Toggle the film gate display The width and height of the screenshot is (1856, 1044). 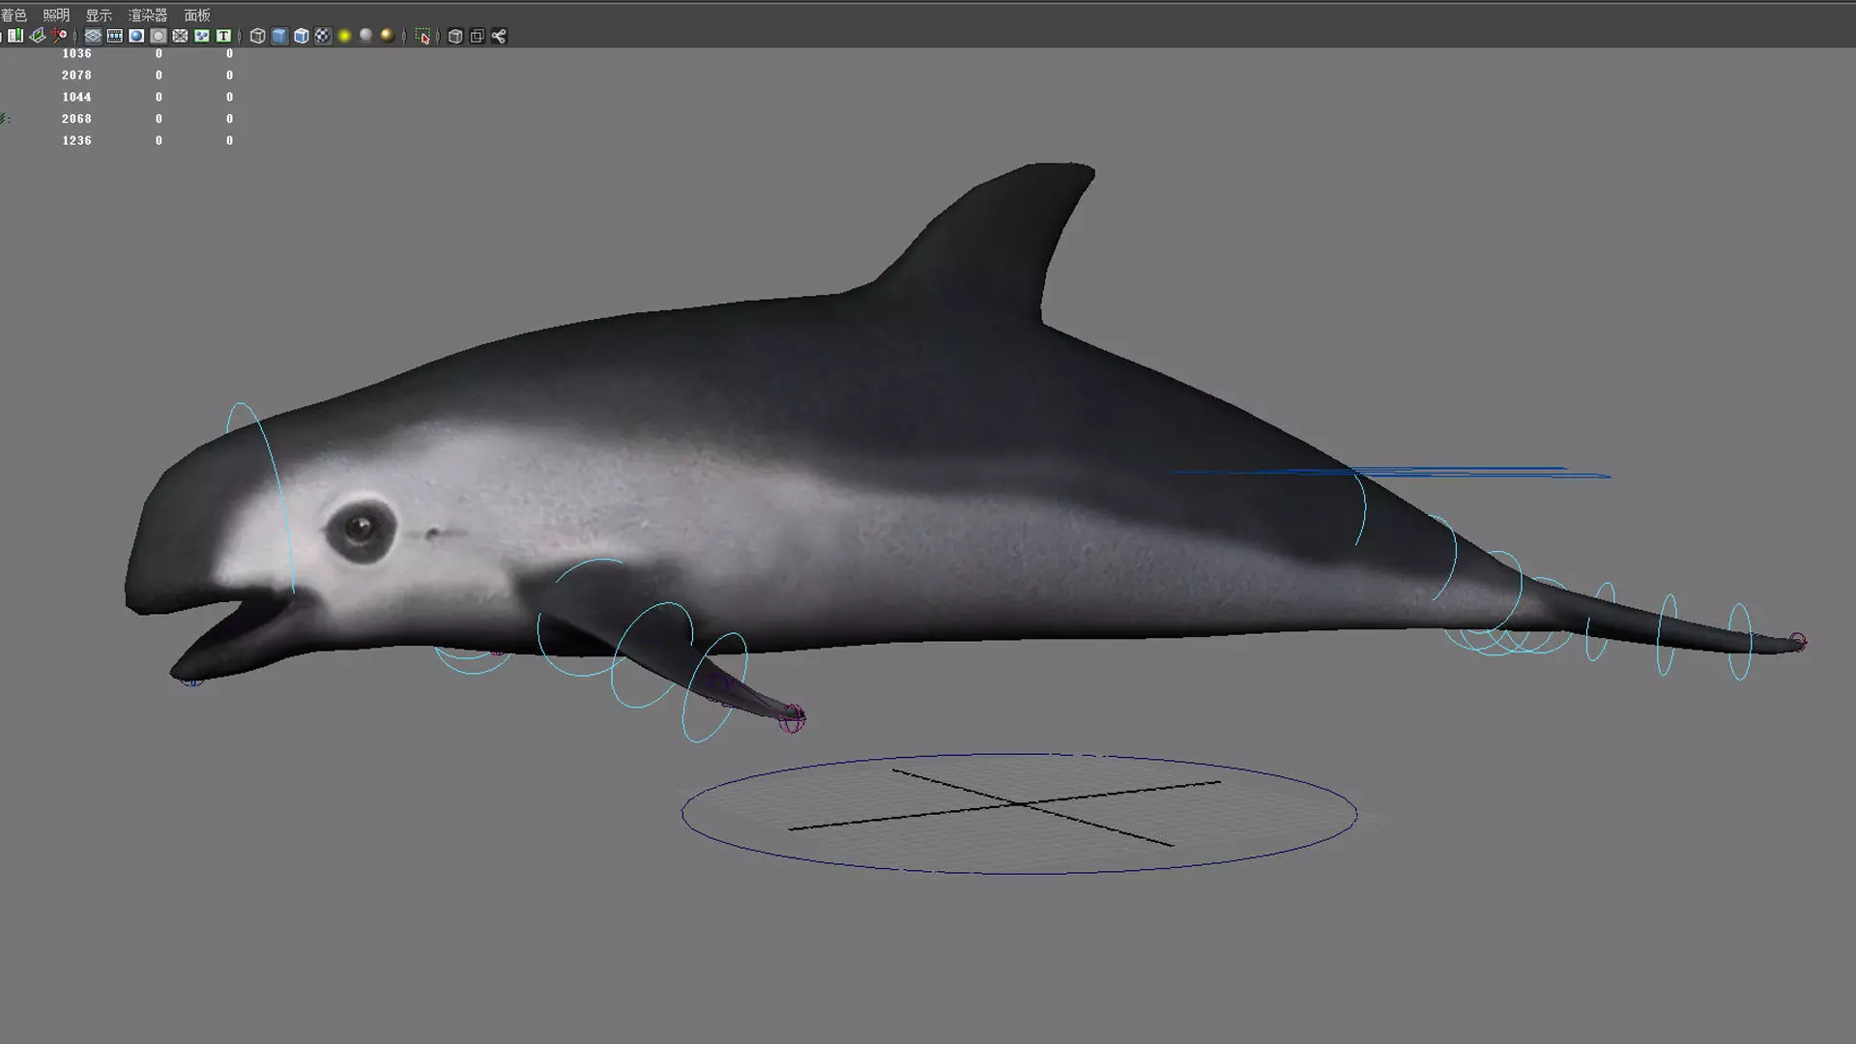point(115,36)
